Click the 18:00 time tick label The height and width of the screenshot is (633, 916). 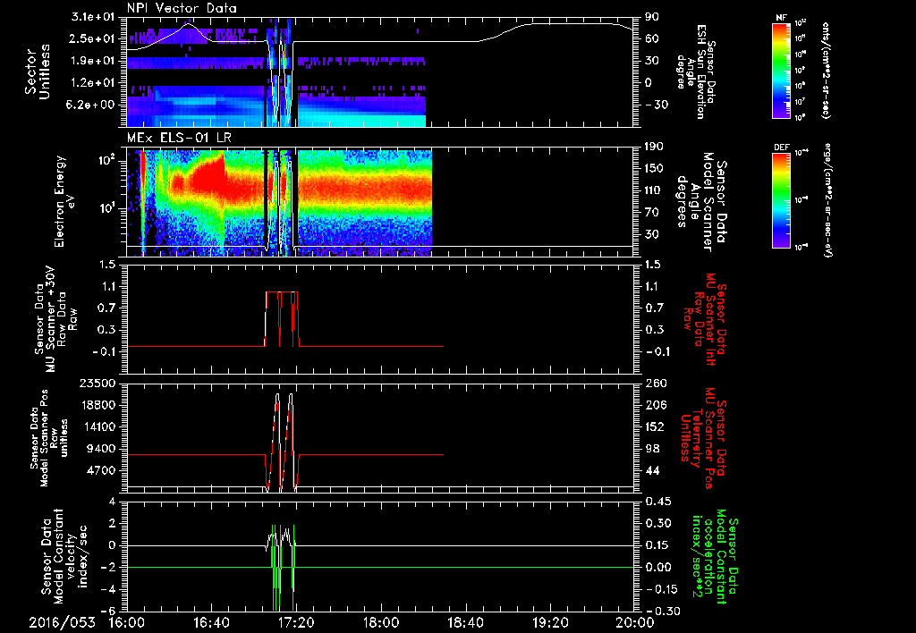tap(381, 622)
